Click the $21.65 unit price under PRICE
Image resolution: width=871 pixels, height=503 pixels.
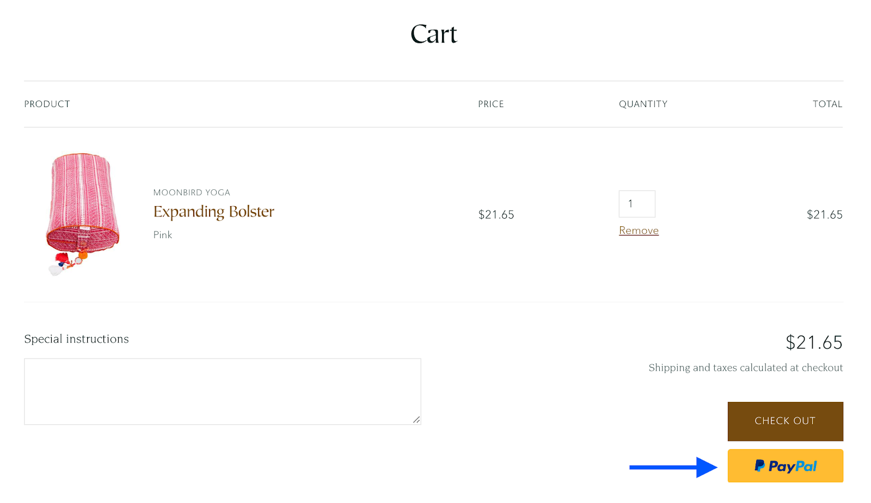pyautogui.click(x=496, y=215)
